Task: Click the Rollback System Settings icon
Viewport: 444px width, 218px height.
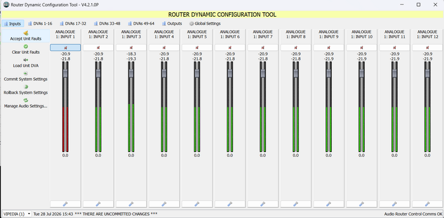Action: 26,87
